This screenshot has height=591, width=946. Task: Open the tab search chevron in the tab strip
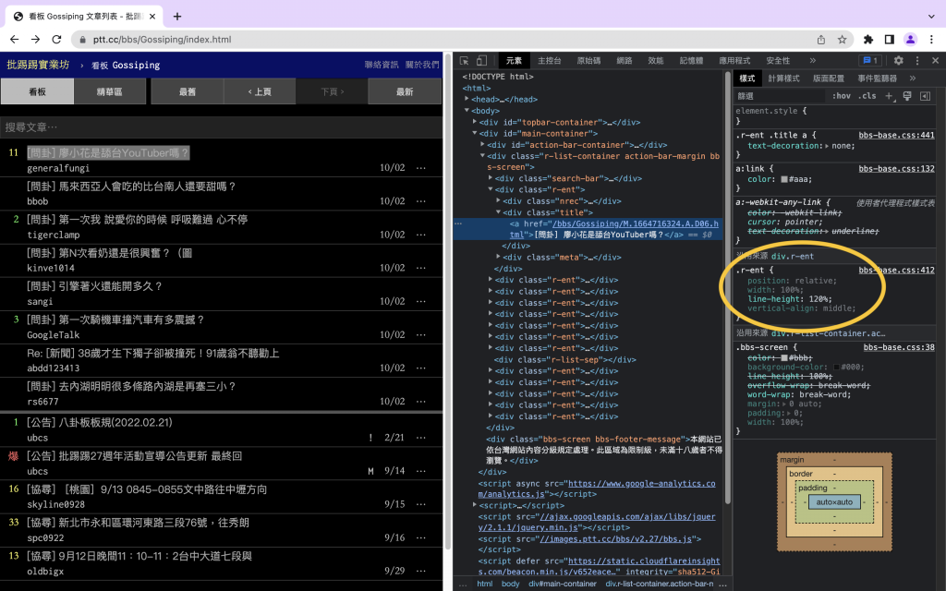coord(931,17)
